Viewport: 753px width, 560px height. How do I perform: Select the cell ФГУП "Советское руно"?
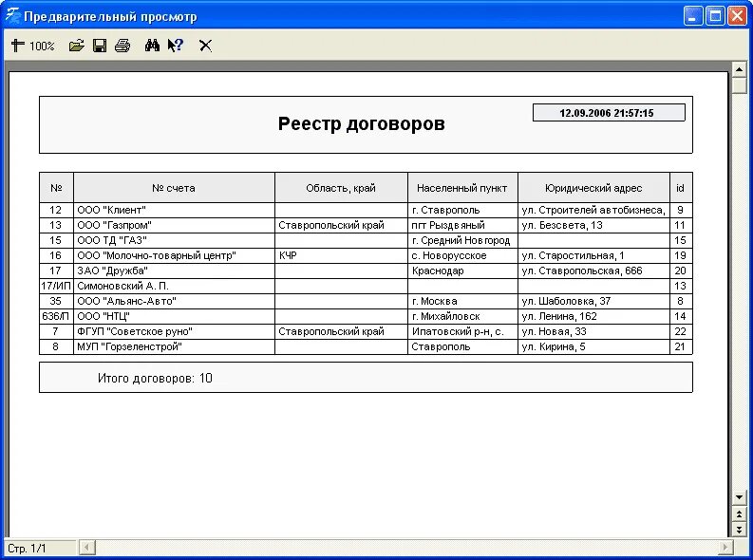pos(174,331)
